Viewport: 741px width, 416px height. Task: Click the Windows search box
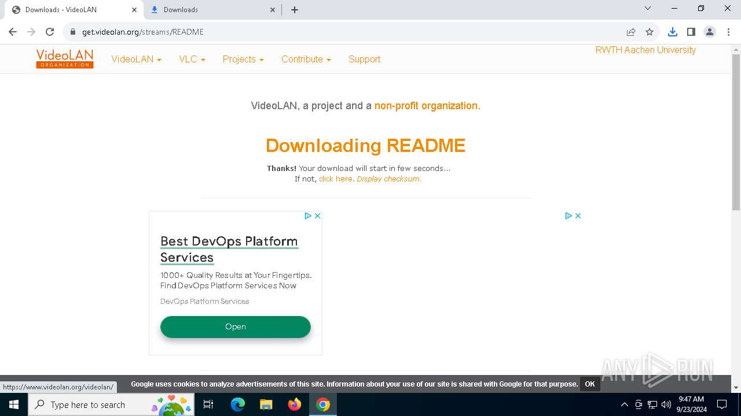[x=112, y=404]
